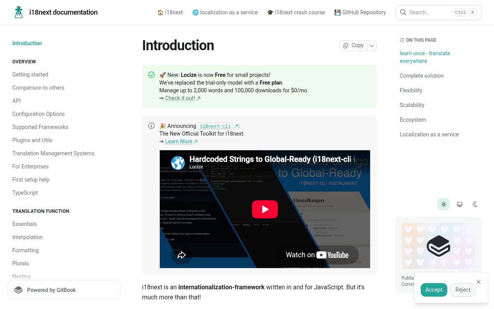Click the green checkmark success icon
Viewport: 494px width, 309px height.
(x=151, y=75)
